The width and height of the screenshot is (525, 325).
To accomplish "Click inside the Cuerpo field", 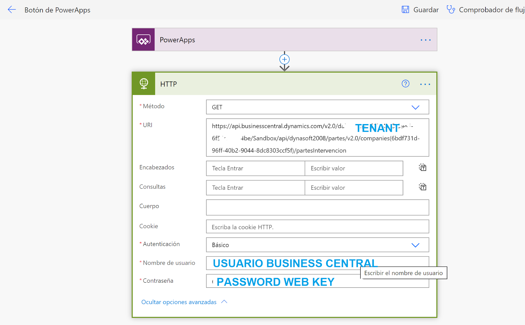I will 317,207.
